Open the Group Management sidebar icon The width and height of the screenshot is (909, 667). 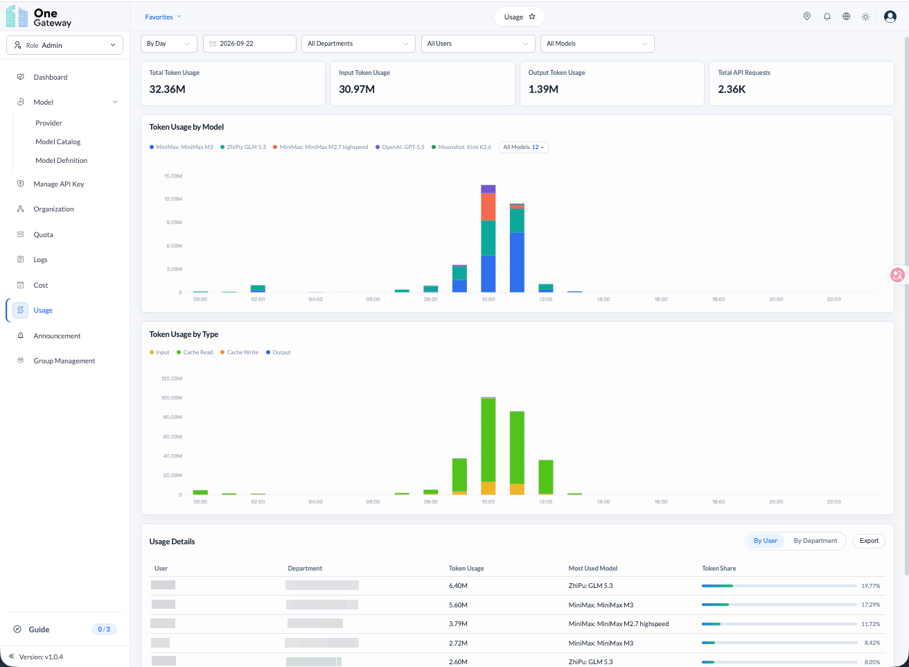tap(20, 361)
